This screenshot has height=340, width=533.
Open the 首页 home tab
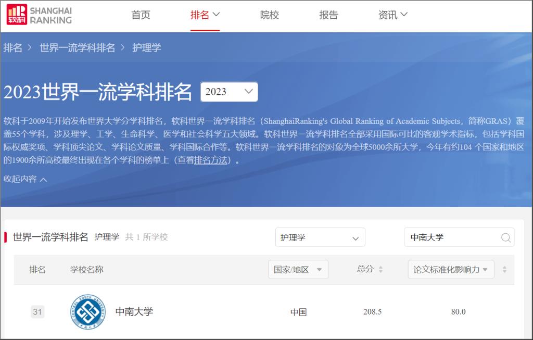[x=141, y=15]
